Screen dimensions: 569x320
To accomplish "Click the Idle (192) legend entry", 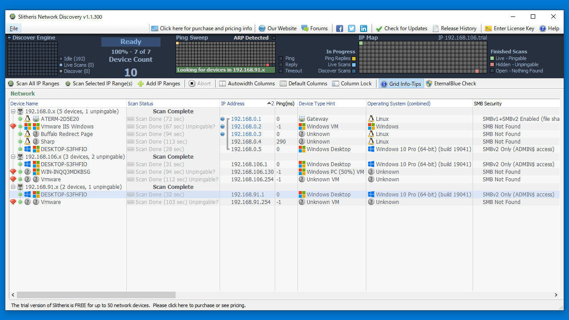I will point(72,59).
